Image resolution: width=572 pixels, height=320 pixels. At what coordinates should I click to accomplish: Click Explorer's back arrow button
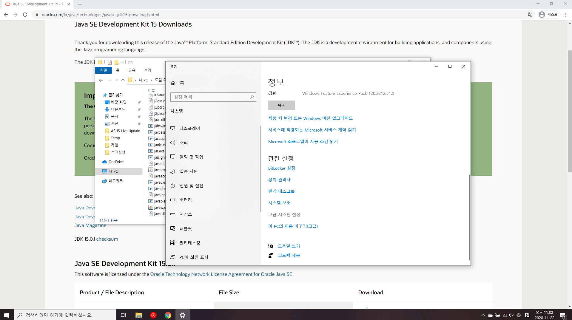click(x=101, y=80)
